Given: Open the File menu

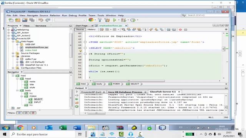Looking at the screenshot, I should 8,15.
